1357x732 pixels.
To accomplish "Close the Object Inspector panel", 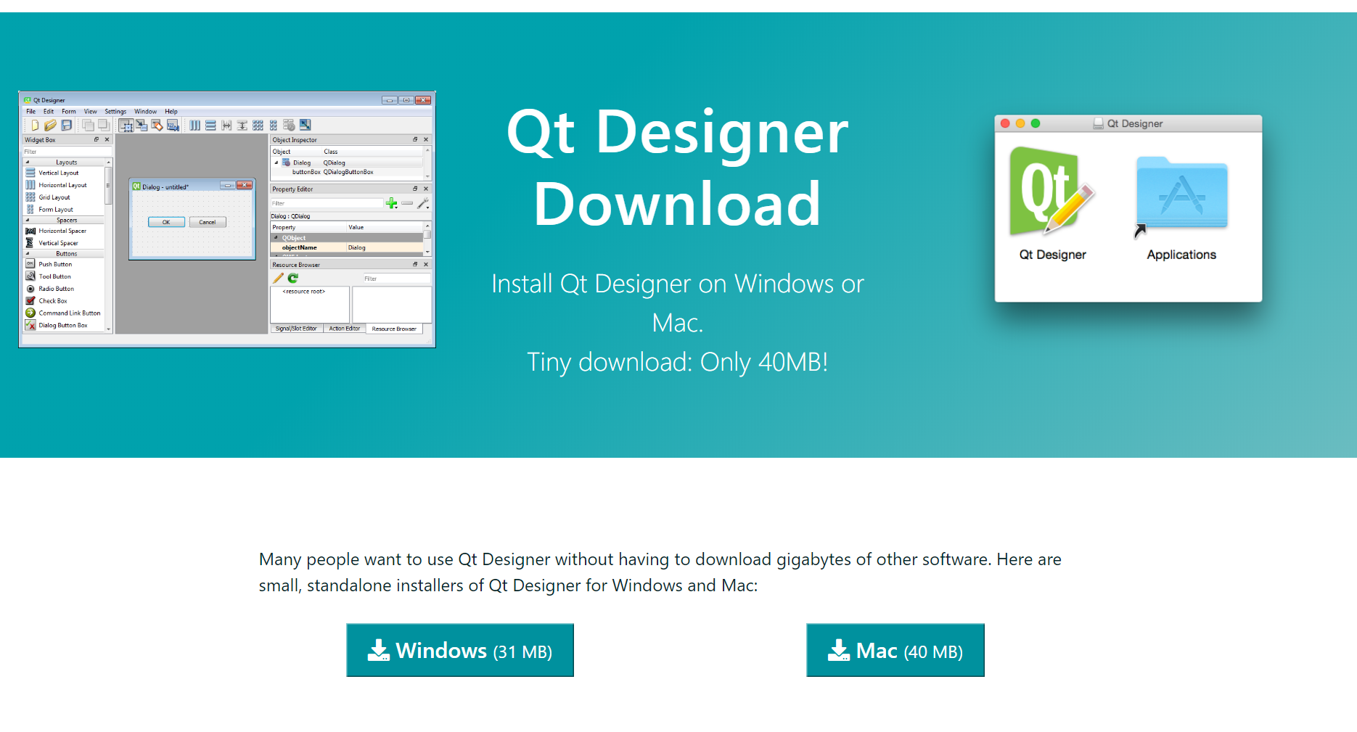I will pos(426,139).
